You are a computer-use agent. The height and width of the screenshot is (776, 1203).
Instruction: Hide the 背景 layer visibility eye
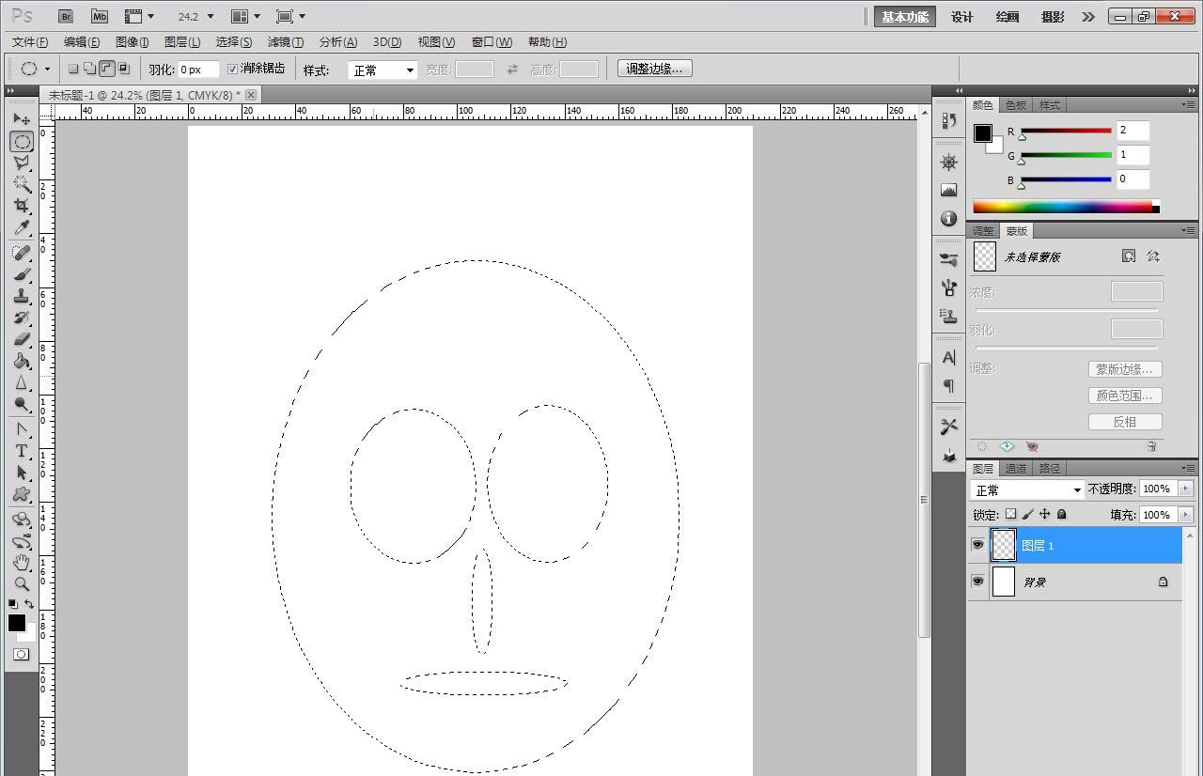pos(977,582)
